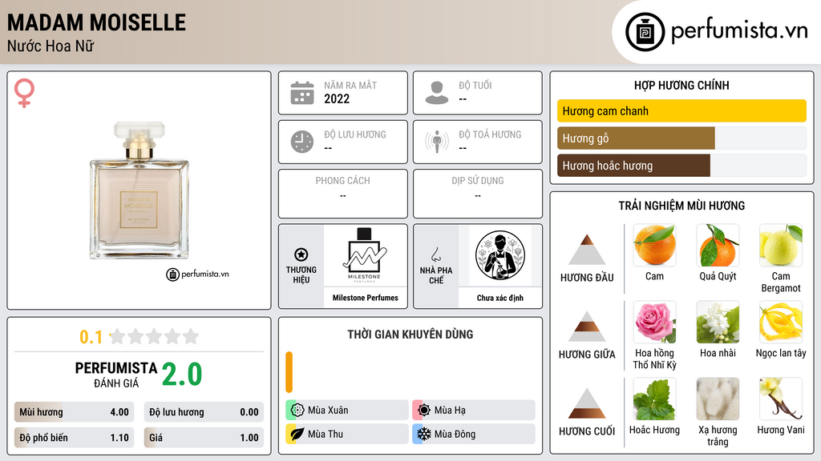
Task: Click the Hương Cuối pyramid icon
Action: tap(587, 403)
